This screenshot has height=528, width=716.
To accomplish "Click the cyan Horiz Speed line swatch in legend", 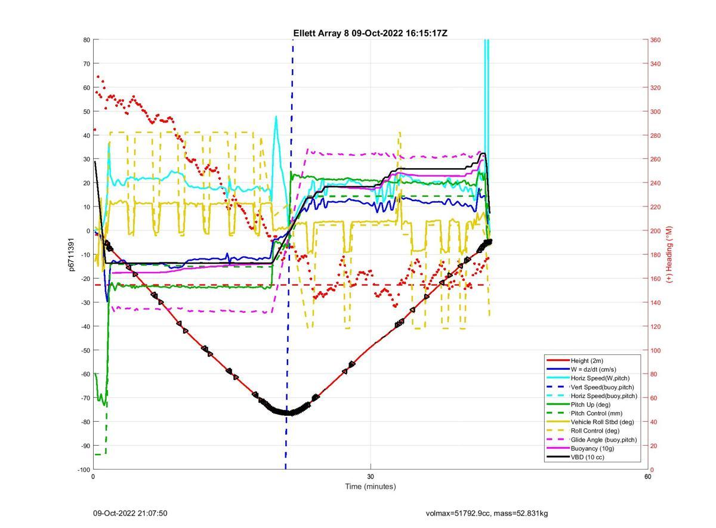I will [x=557, y=378].
